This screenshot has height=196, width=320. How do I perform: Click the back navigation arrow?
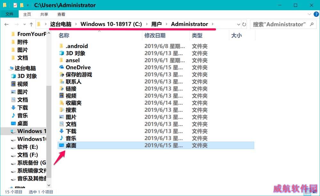[6, 25]
